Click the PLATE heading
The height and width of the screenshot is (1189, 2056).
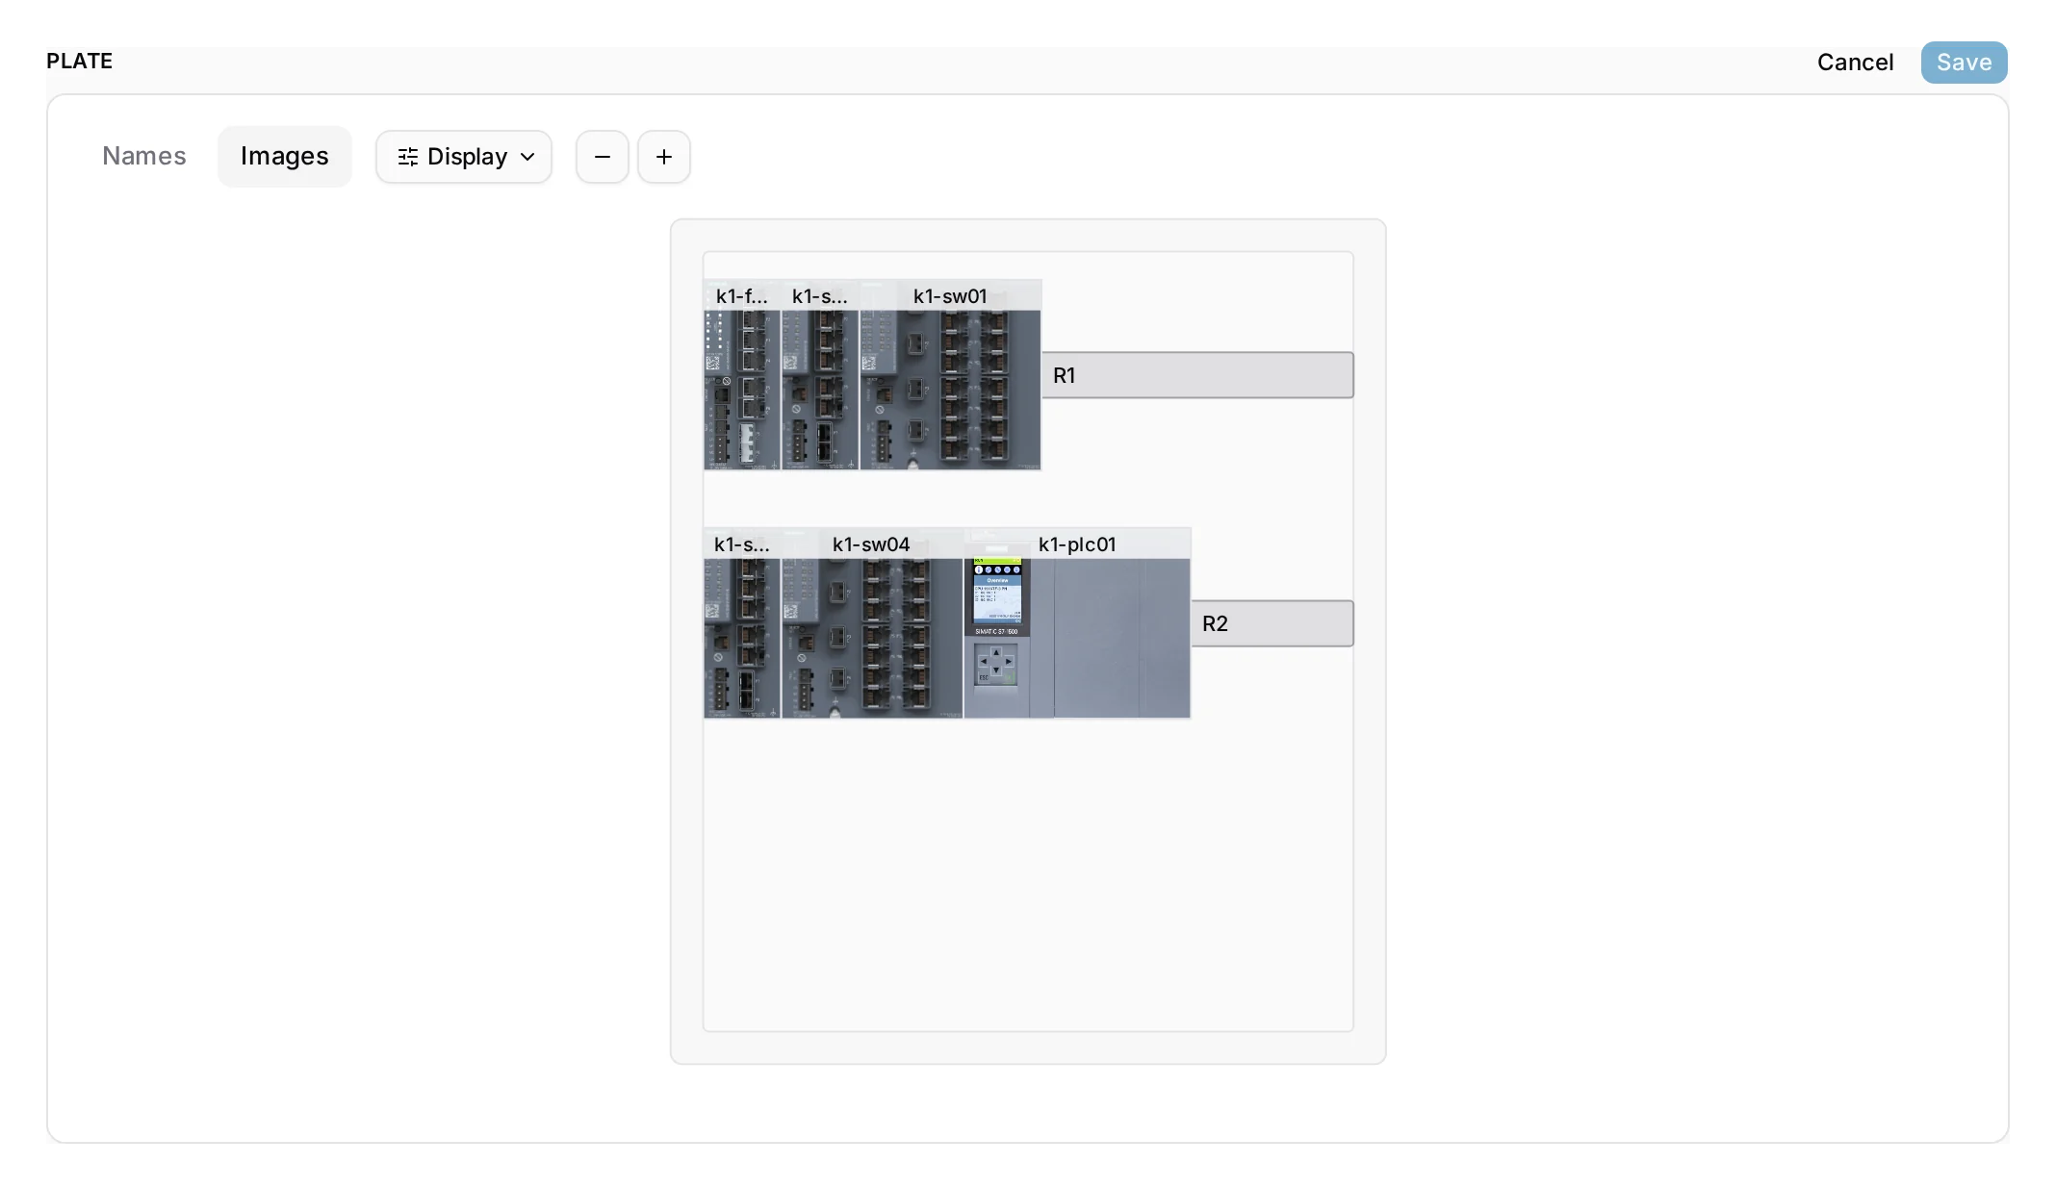(80, 62)
